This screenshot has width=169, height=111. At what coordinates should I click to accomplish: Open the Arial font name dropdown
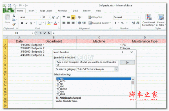click(41, 17)
